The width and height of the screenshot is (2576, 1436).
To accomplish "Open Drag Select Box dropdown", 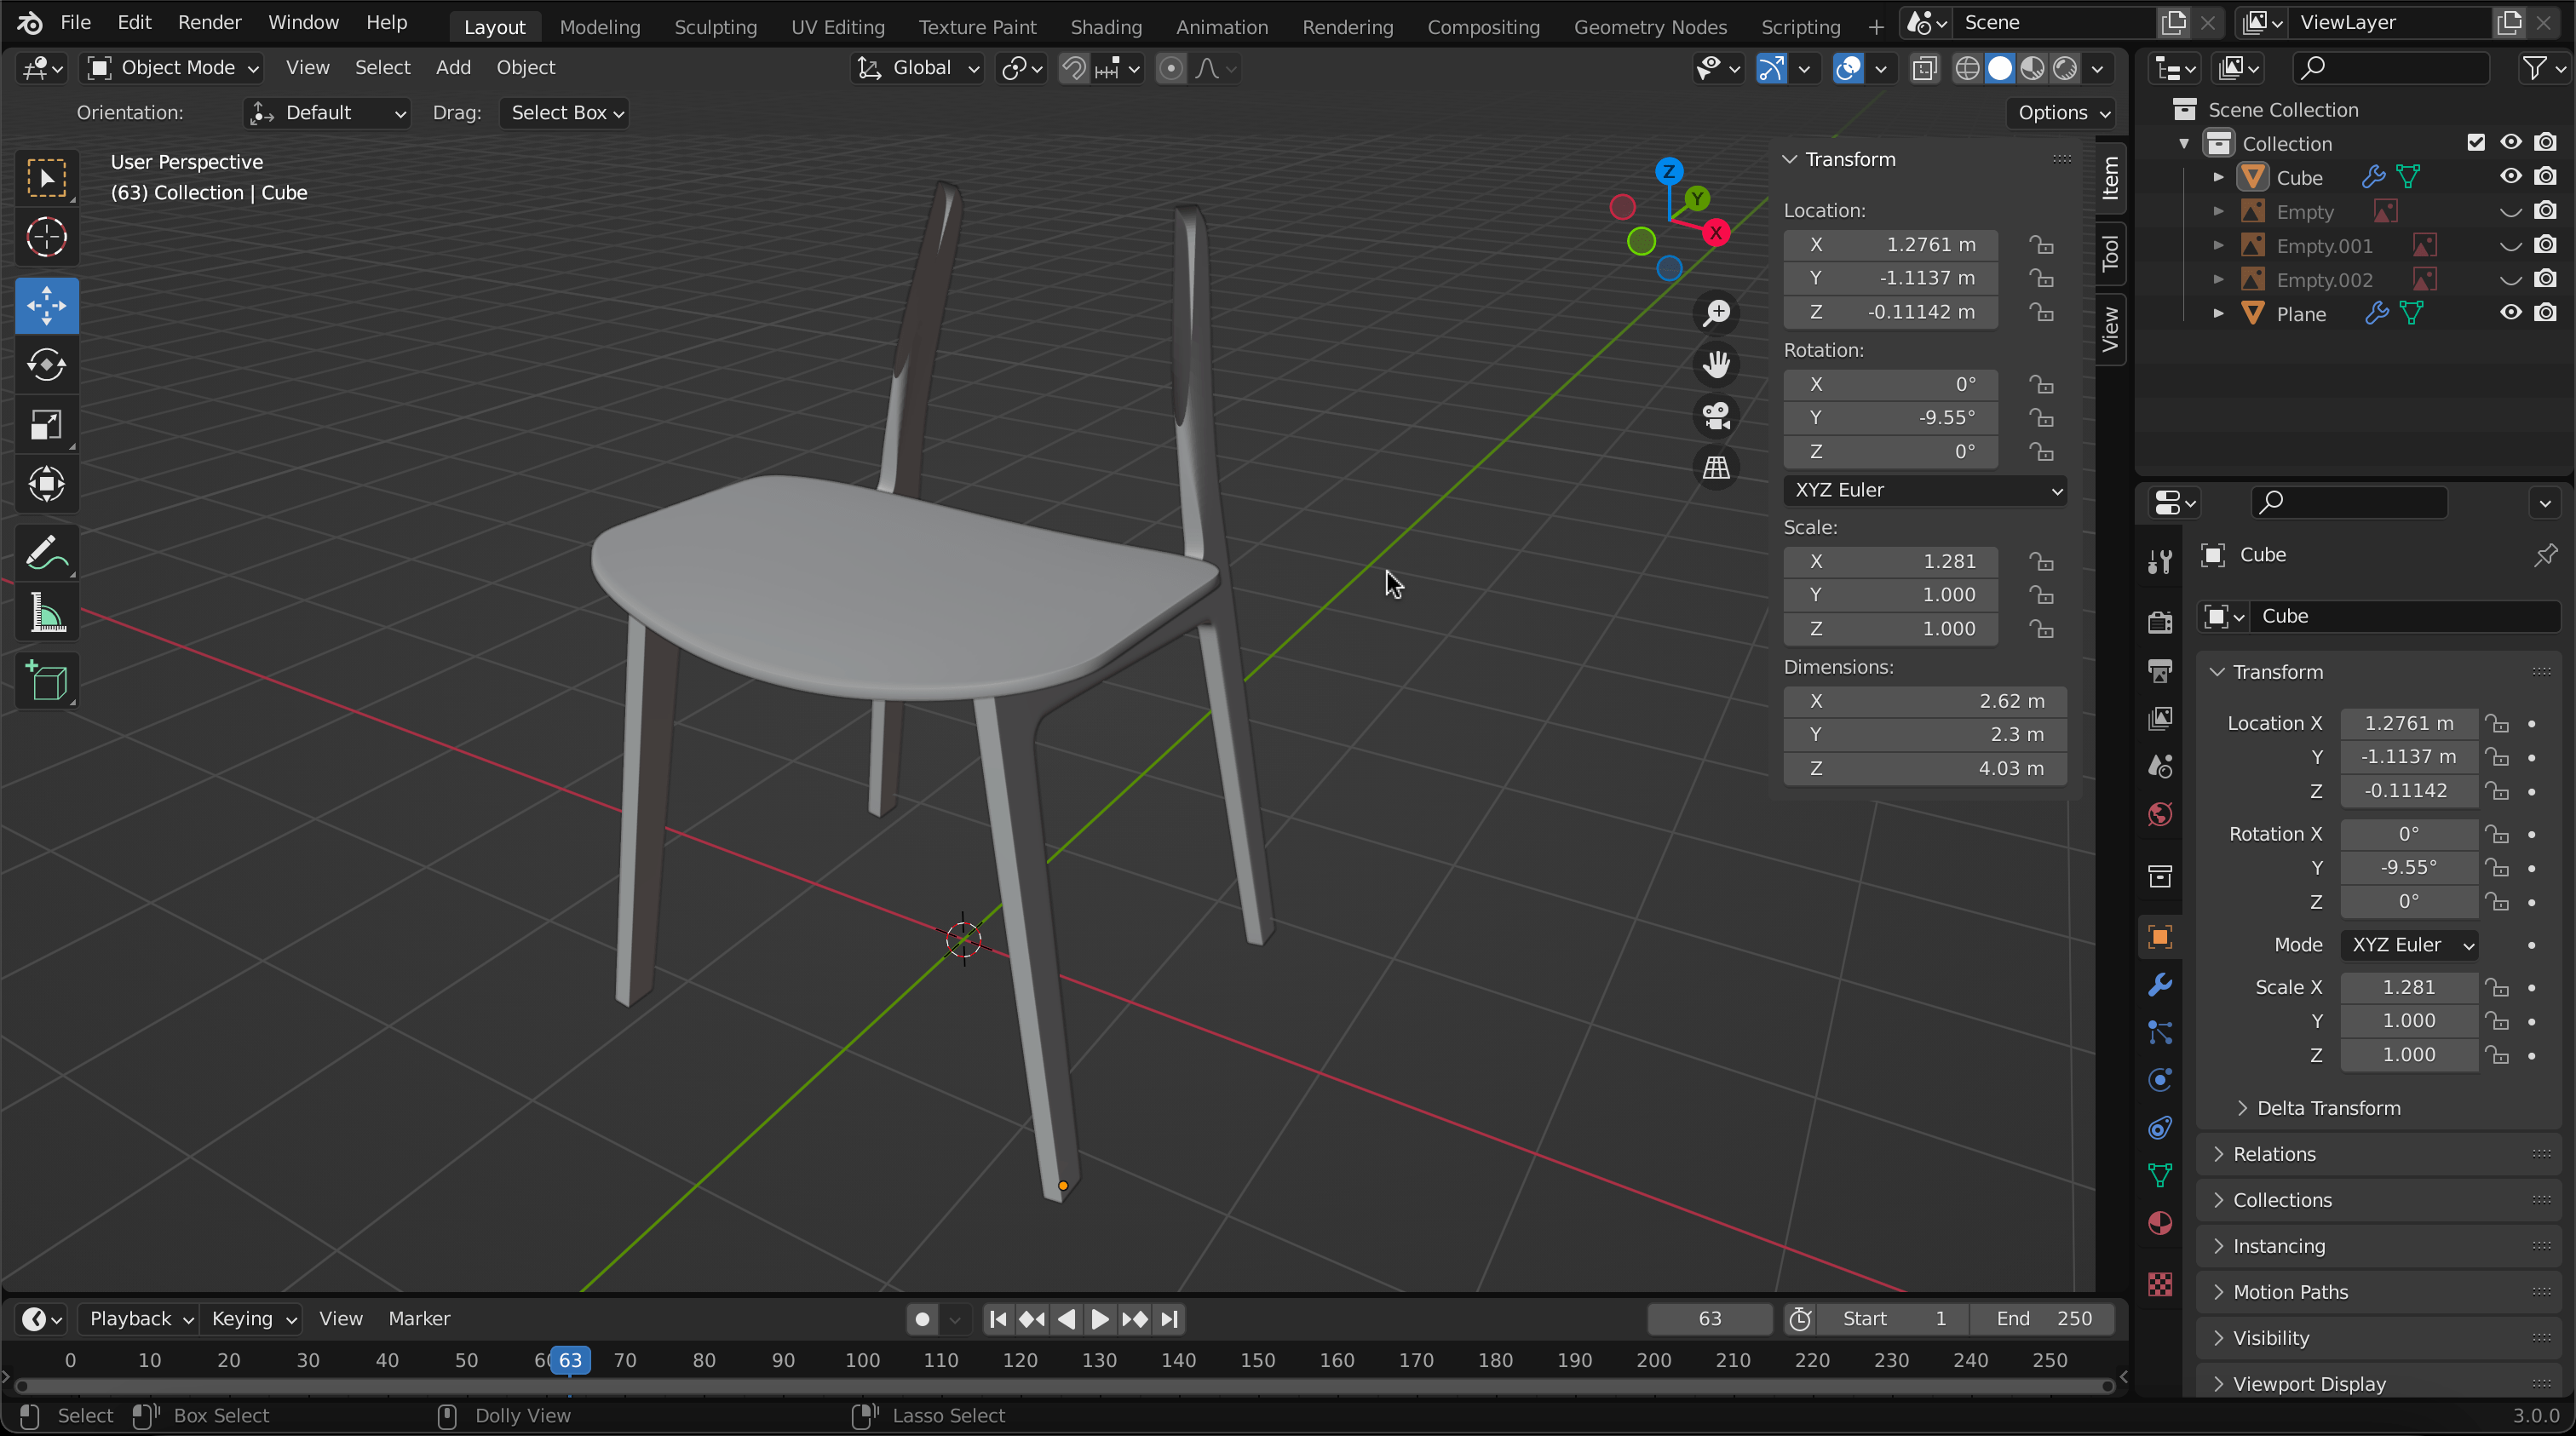I will pos(565,113).
